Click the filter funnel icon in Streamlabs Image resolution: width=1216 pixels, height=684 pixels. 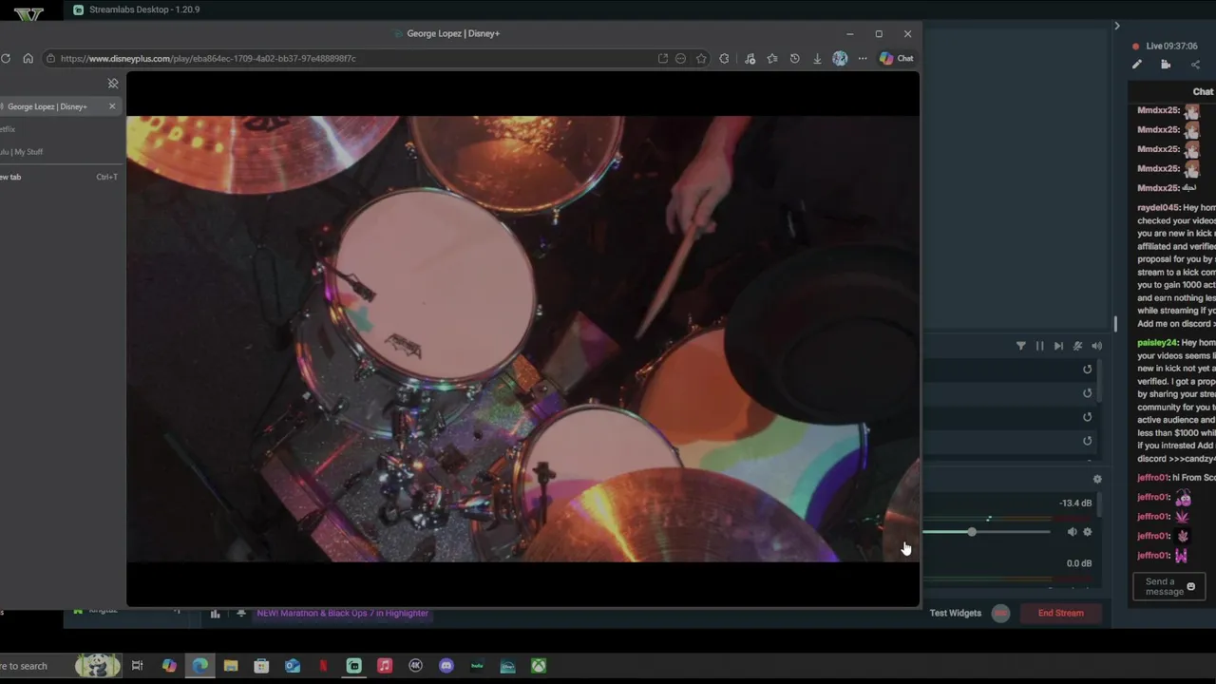point(1021,346)
